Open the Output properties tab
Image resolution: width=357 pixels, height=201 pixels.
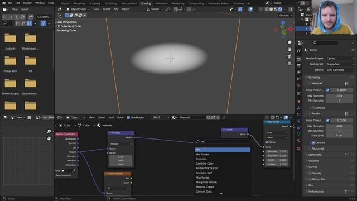click(299, 66)
